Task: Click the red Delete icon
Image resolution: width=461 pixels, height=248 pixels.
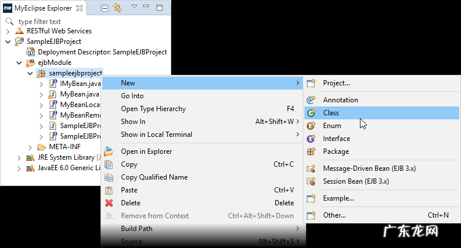Action: [x=109, y=203]
